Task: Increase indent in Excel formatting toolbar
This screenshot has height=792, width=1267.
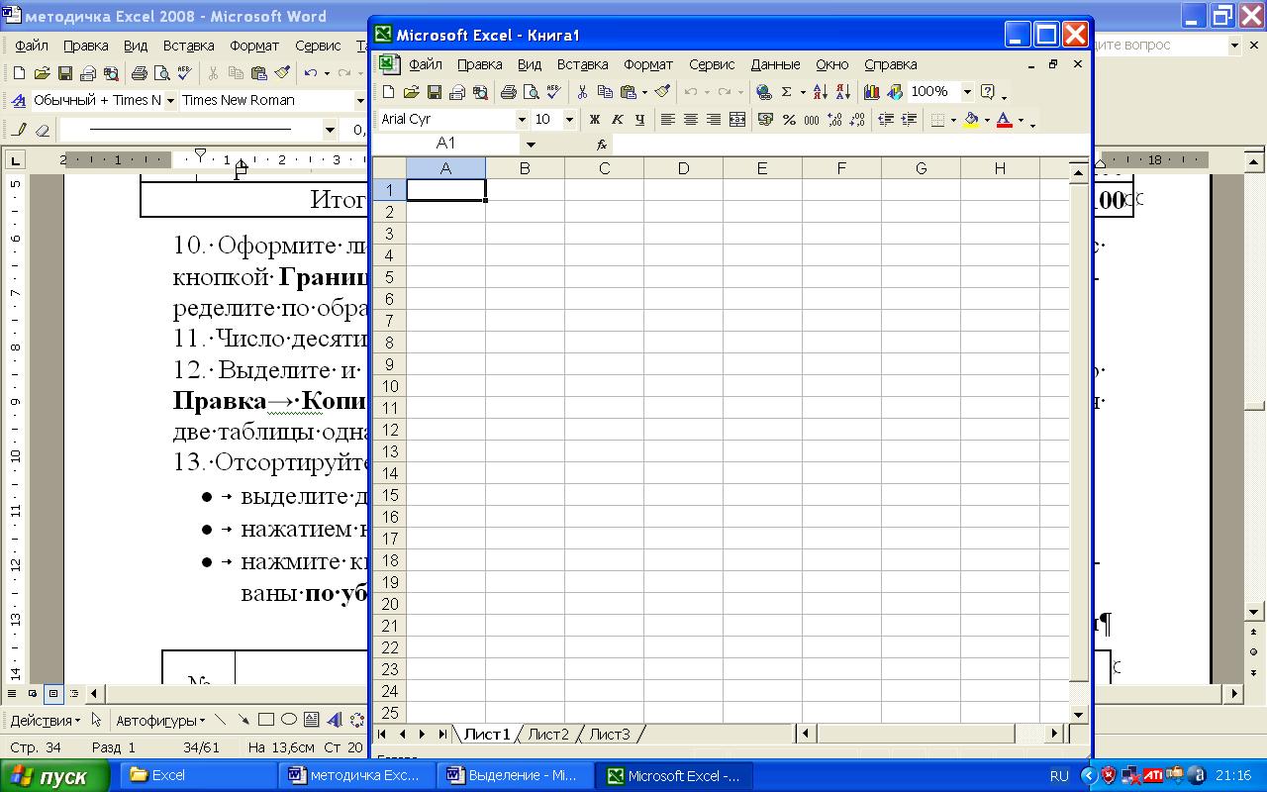Action: 908,120
